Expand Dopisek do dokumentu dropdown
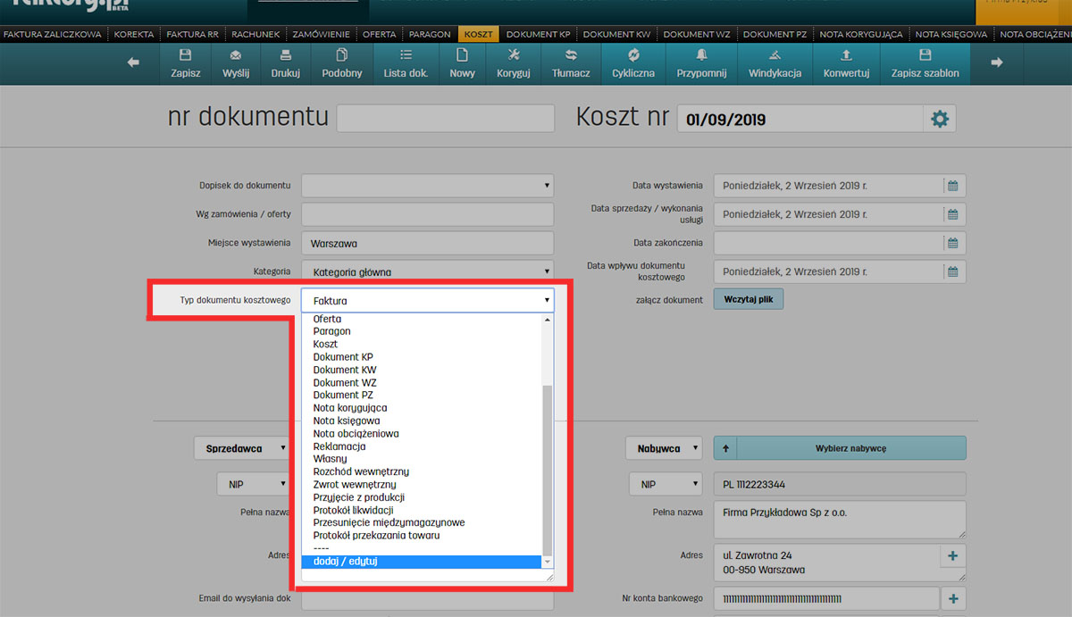The height and width of the screenshot is (617, 1072). (x=427, y=186)
